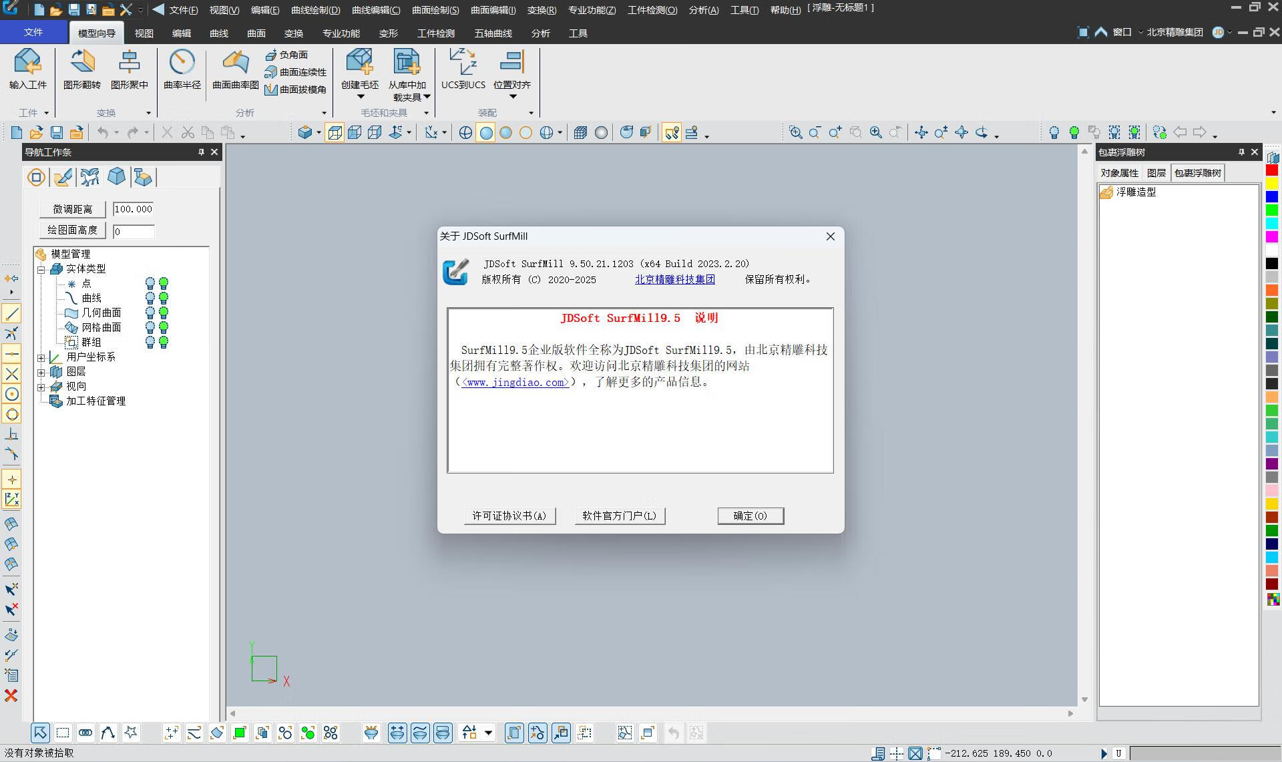This screenshot has height=762, width=1282.
Task: Click the 确定(O) button in About dialog
Action: click(x=751, y=516)
